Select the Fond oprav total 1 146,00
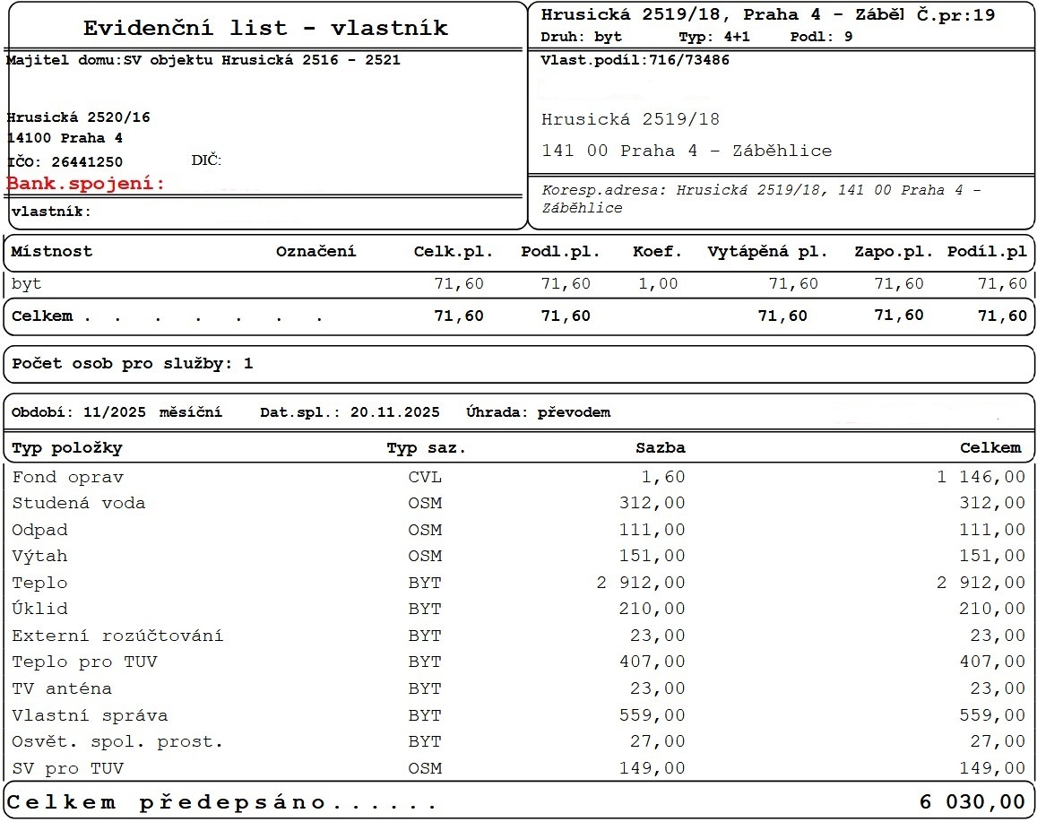Screen dimensions: 1037x822 coord(981,477)
